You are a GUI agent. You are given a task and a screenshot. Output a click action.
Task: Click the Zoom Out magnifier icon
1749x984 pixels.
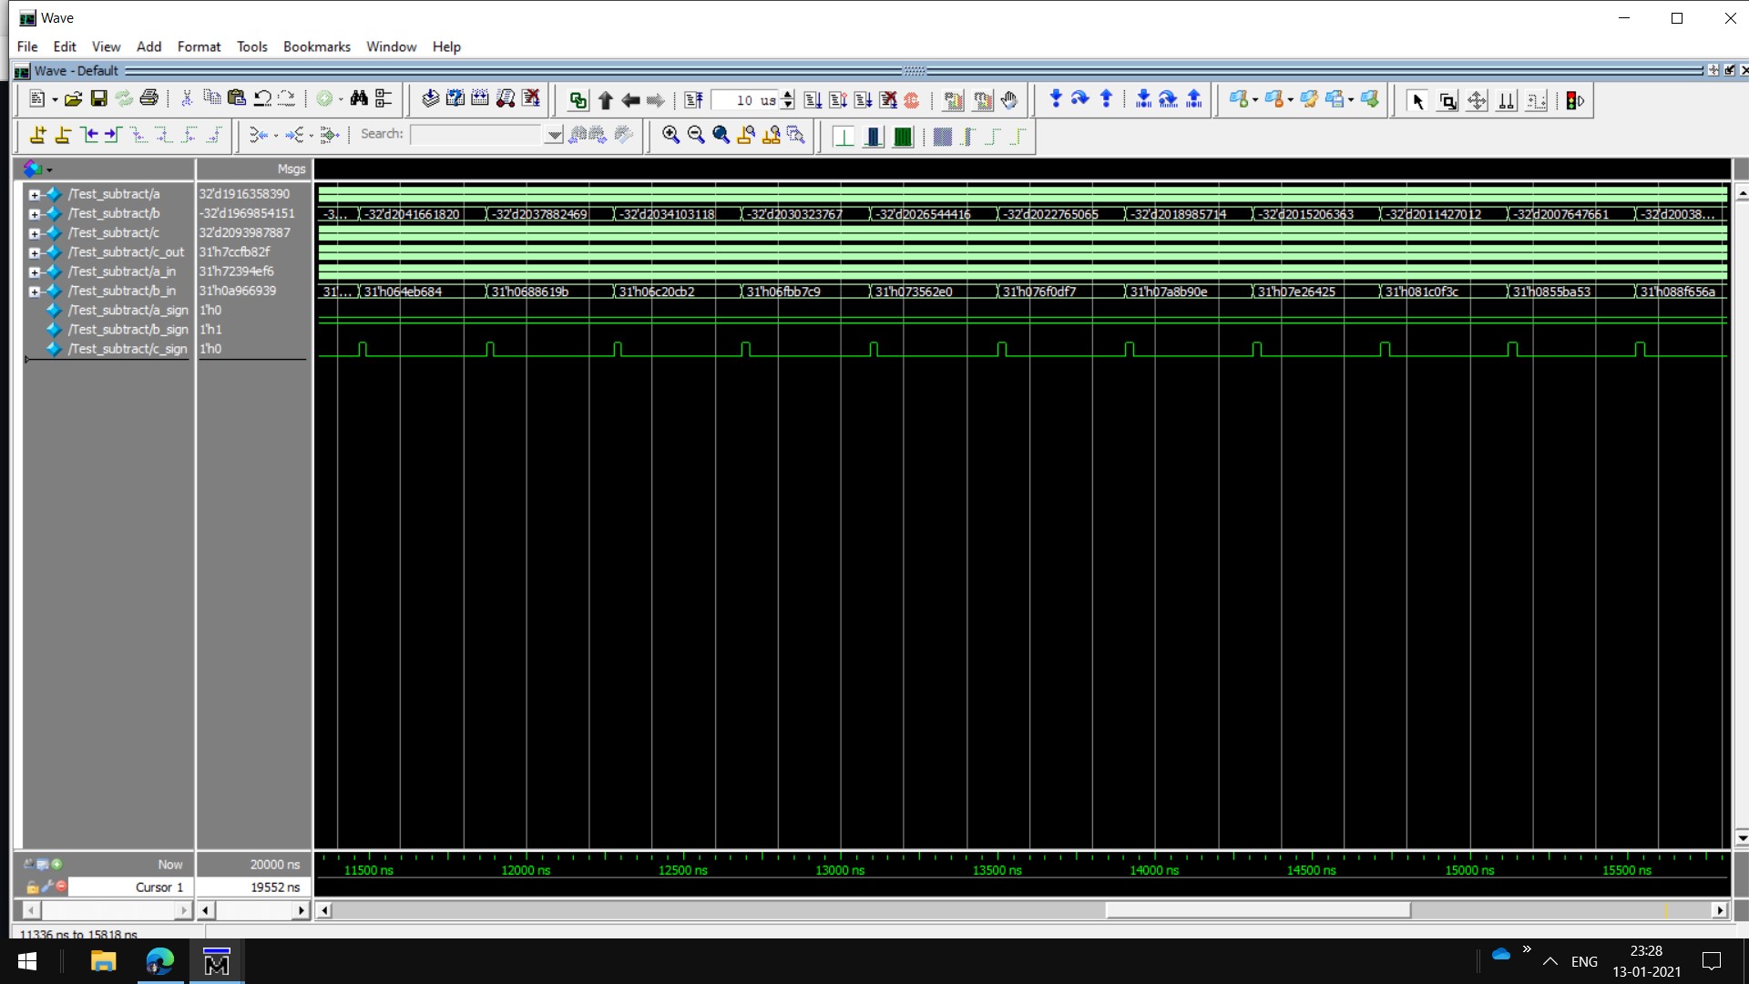696,135
